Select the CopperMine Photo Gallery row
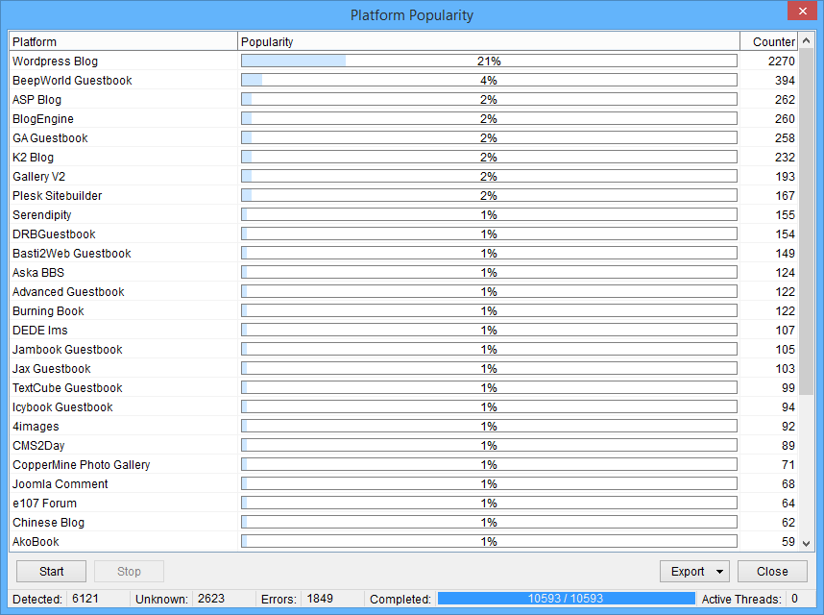The height and width of the screenshot is (615, 824). 82,465
